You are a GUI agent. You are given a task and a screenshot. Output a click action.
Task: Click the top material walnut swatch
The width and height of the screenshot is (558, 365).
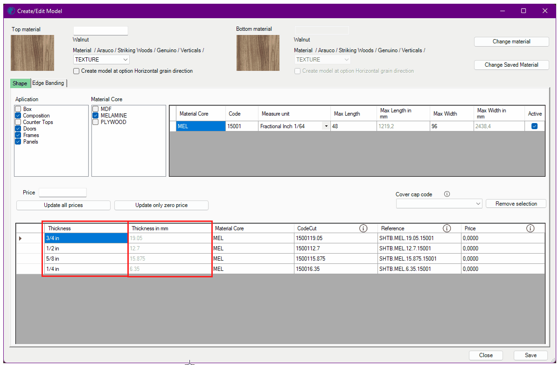click(x=32, y=53)
